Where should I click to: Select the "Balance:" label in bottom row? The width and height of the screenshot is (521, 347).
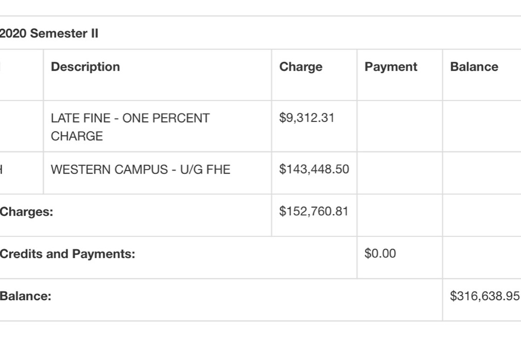tap(26, 296)
